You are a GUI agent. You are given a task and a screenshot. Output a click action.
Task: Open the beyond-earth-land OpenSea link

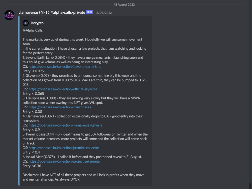tap(65, 67)
